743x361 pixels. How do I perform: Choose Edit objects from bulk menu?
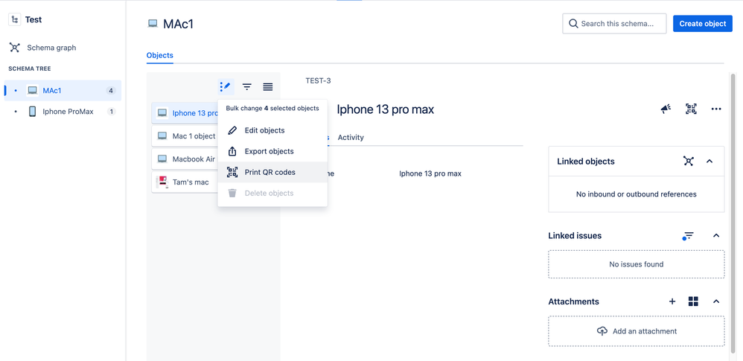click(272, 130)
